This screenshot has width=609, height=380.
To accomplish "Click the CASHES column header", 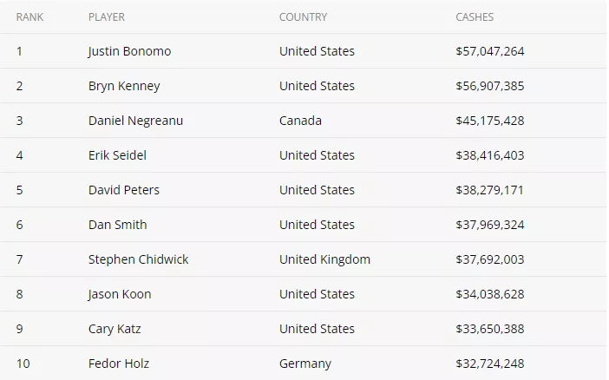I will click(x=475, y=17).
